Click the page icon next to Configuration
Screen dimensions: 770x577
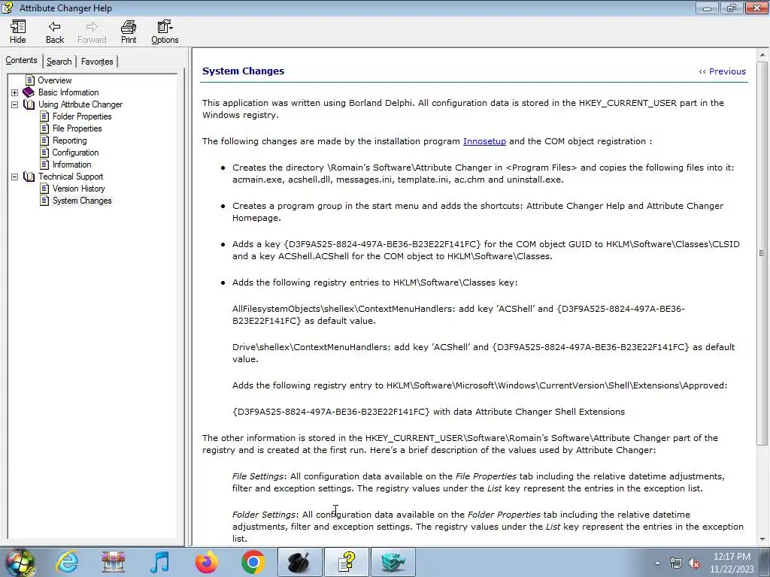pyautogui.click(x=44, y=153)
